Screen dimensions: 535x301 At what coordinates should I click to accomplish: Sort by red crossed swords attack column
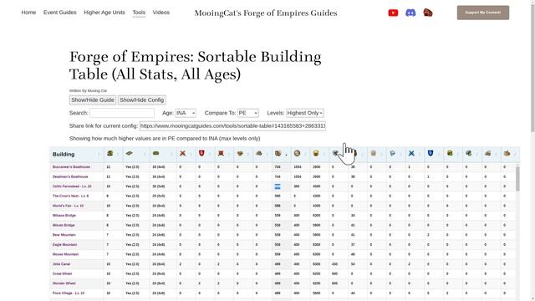[x=182, y=154]
